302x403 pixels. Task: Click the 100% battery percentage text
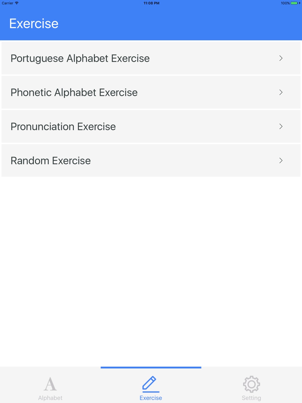click(x=285, y=3)
